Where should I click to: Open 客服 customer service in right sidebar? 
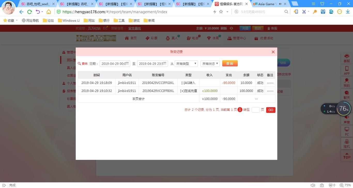347,59
